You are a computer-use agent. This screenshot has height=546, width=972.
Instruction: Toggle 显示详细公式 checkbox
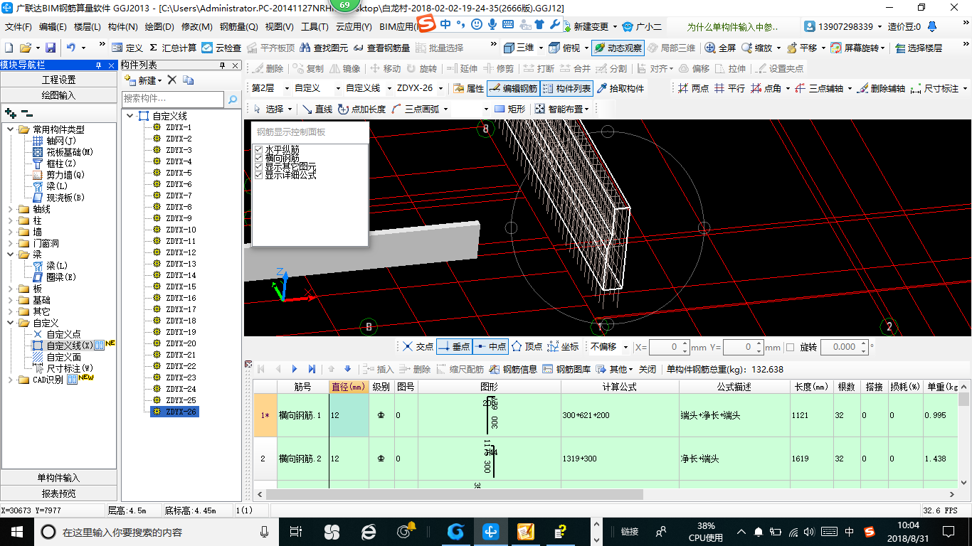[x=259, y=175]
